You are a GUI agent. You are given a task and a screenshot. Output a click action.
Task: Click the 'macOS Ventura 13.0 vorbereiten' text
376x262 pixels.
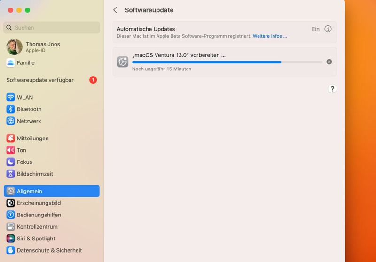coord(179,55)
